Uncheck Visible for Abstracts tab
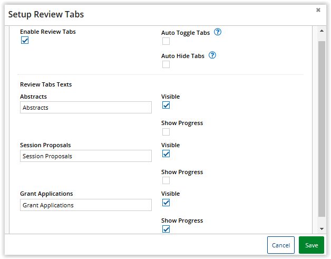This screenshot has width=331, height=259. [166, 105]
